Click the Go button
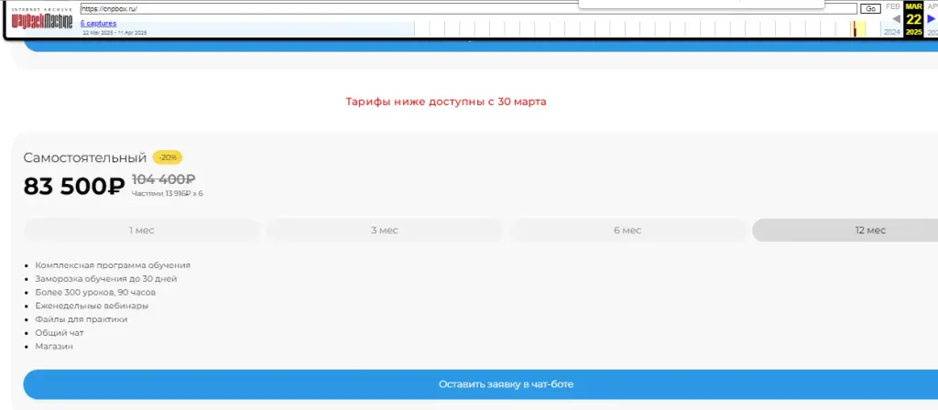Viewport: 938px width, 410px height. [870, 9]
